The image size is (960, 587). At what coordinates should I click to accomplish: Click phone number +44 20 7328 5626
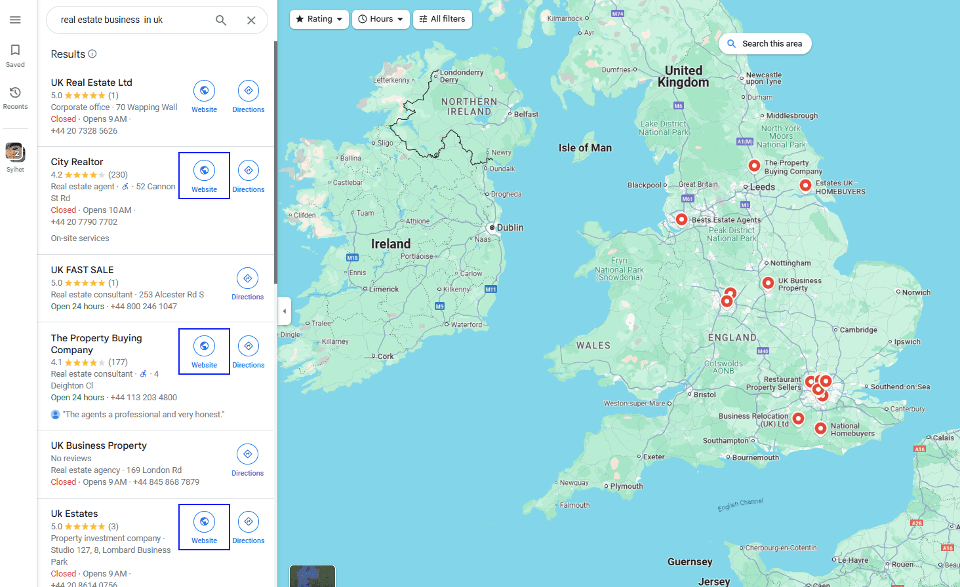(84, 131)
